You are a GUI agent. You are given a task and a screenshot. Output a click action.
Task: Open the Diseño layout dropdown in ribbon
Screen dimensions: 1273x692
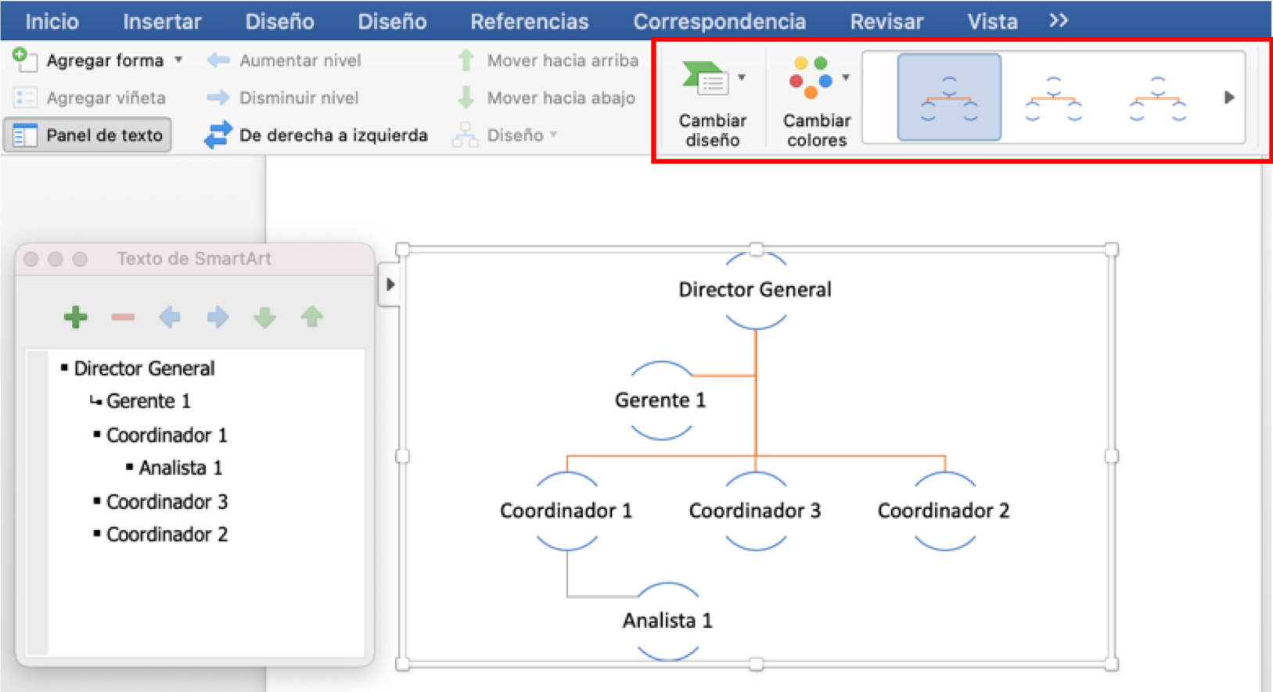tap(506, 135)
